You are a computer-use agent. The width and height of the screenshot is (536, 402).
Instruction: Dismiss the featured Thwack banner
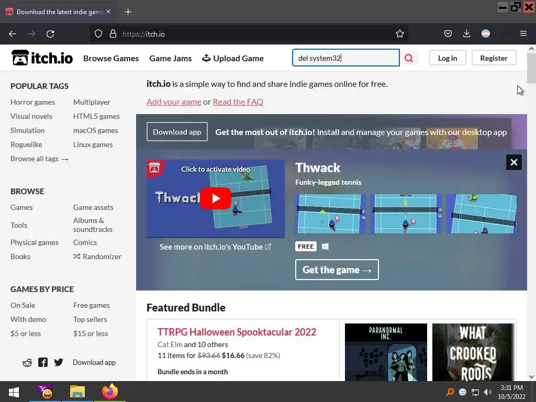[514, 162]
